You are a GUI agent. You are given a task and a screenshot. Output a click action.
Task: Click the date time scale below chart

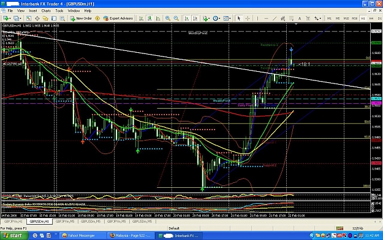pos(186,215)
